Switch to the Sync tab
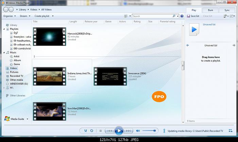238x142 pixels. tap(227, 10)
